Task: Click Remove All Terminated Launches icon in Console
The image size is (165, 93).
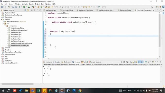Action: (x=127, y=62)
